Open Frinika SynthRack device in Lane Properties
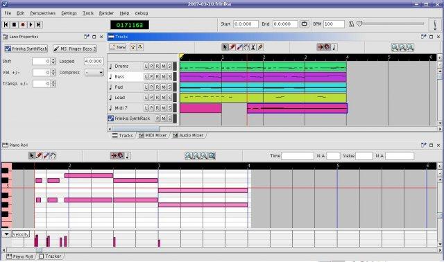This screenshot has height=262, width=444. (x=26, y=49)
